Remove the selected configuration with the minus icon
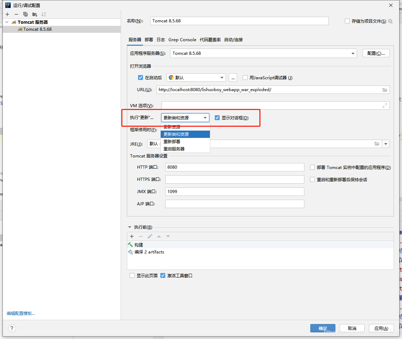This screenshot has width=402, height=339. coord(16,14)
